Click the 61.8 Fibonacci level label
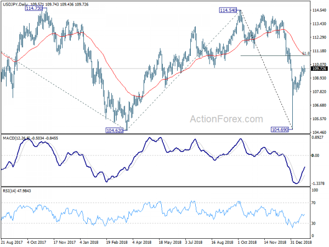The image size is (329, 247). [x=306, y=54]
